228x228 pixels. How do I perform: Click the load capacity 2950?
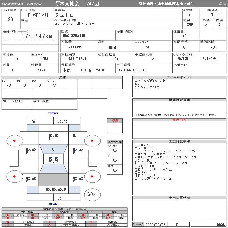pos(41,70)
